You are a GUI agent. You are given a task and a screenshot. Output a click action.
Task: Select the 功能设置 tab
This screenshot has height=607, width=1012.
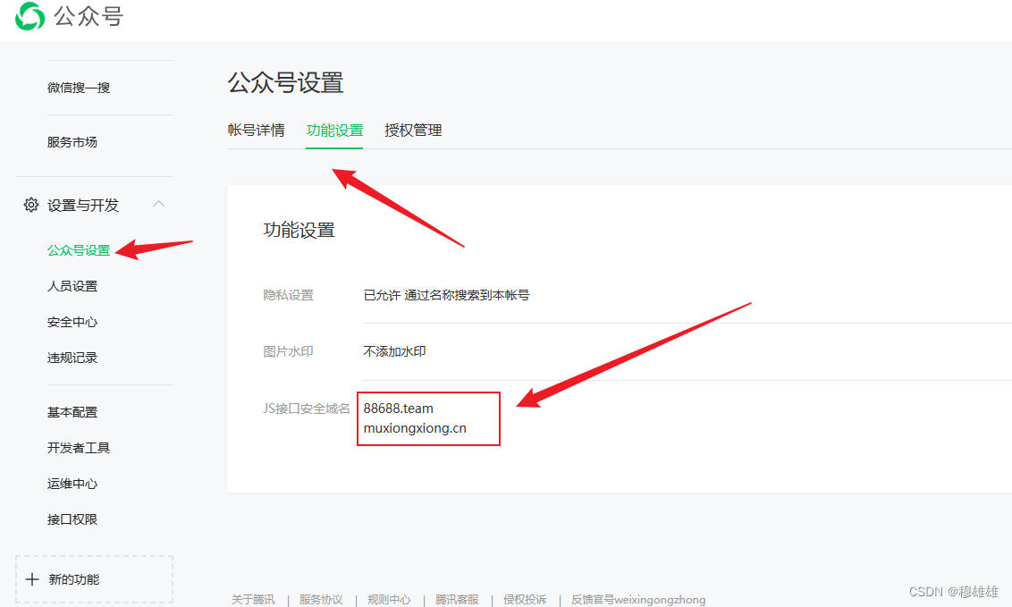[x=334, y=131]
